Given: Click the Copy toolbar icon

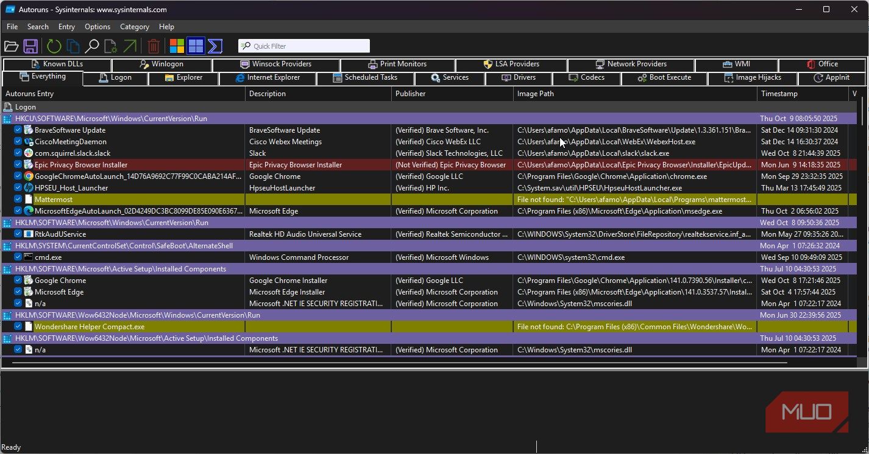Looking at the screenshot, I should [x=73, y=46].
